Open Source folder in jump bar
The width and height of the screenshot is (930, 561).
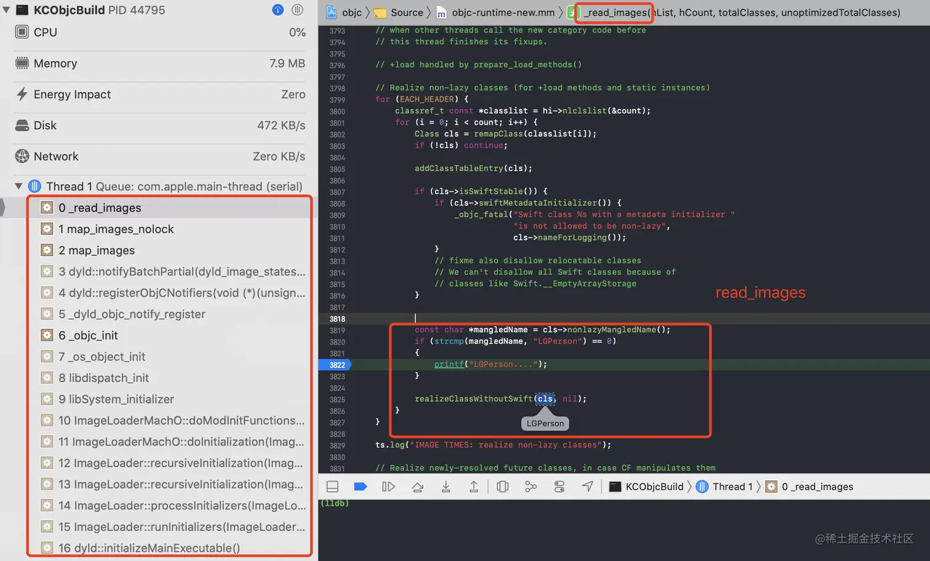pyautogui.click(x=399, y=12)
